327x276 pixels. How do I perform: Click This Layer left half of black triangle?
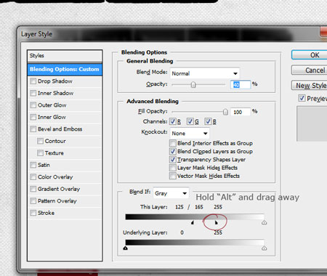(193, 222)
